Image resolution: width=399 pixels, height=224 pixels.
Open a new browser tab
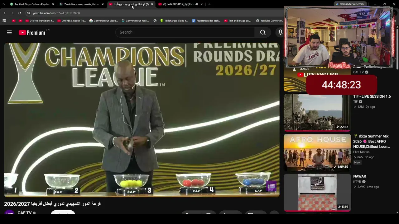209,4
